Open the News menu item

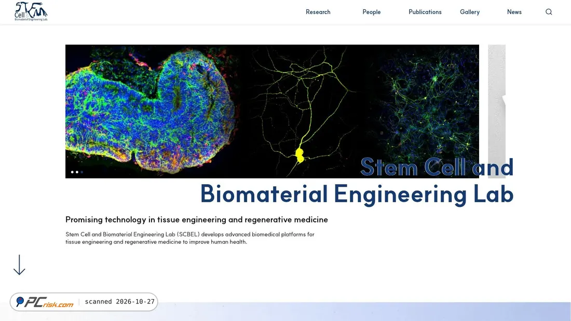pyautogui.click(x=514, y=12)
